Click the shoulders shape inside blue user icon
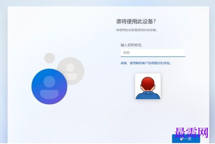Screen dimensions: 215x144 coord(49,94)
